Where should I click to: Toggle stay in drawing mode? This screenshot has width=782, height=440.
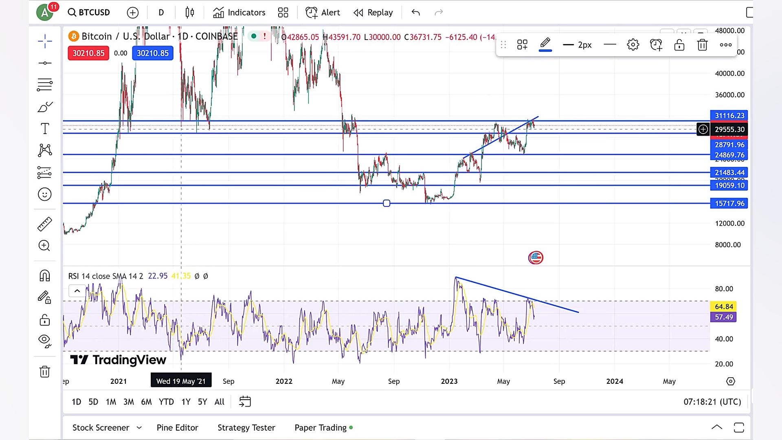click(x=45, y=297)
